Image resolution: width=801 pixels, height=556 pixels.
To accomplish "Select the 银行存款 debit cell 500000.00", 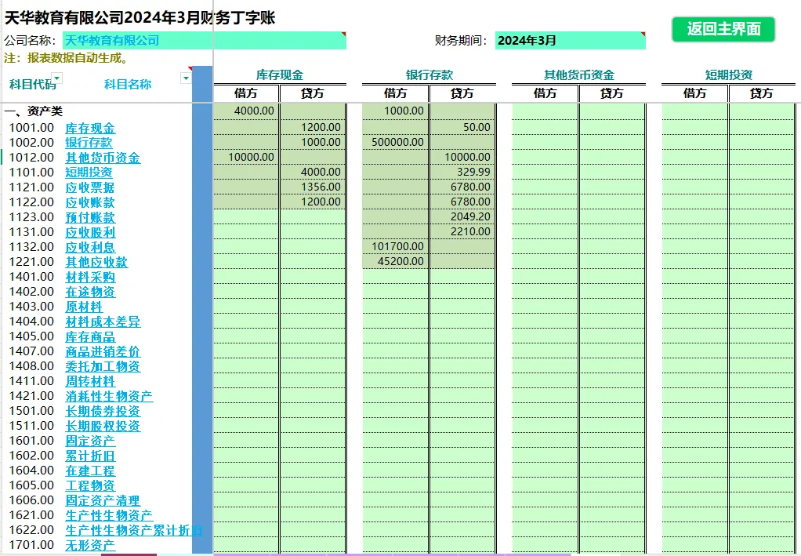I will [x=395, y=142].
